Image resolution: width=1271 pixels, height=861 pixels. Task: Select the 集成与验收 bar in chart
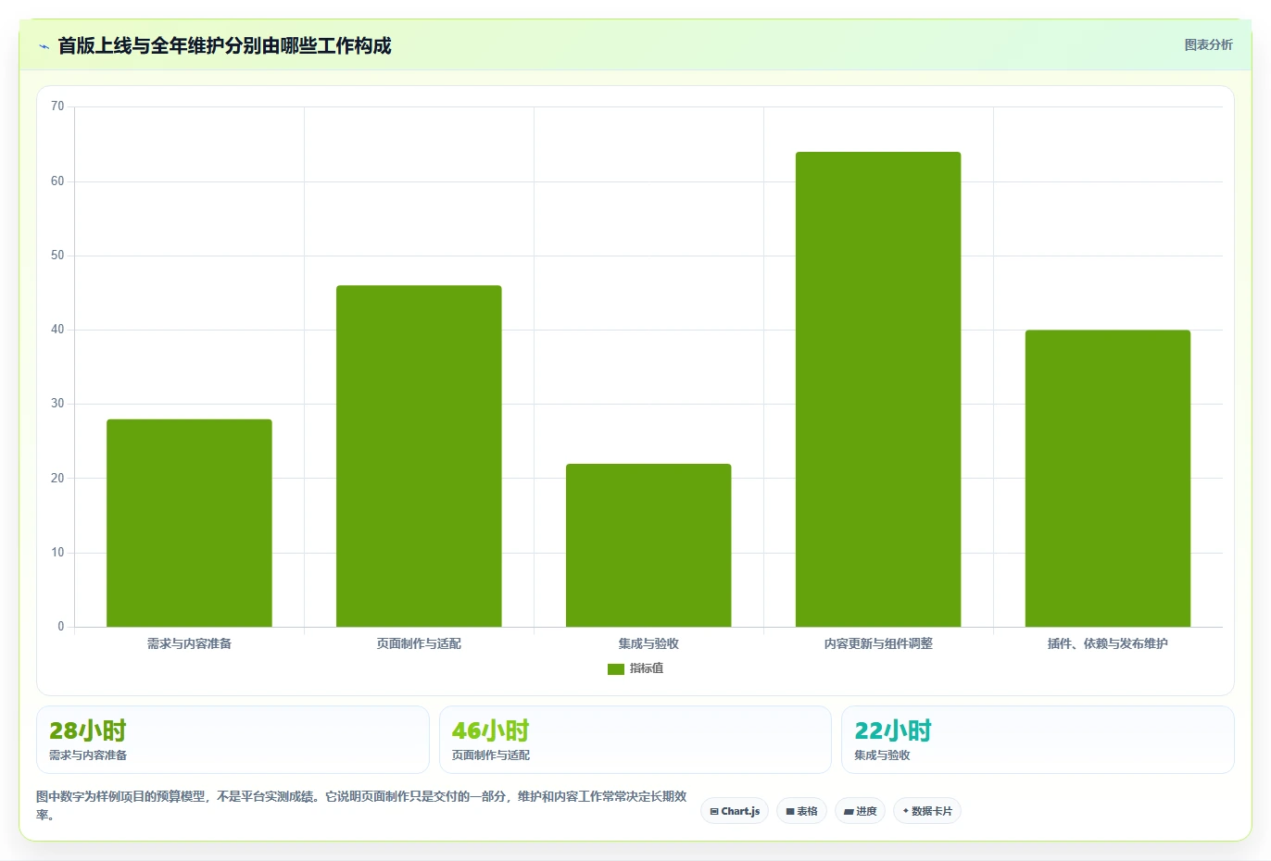[x=648, y=545]
